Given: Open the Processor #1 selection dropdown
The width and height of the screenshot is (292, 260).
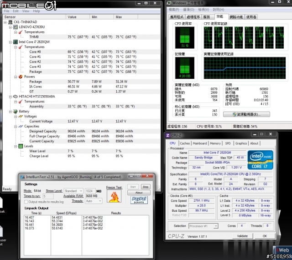Looking at the screenshot, I should (203, 226).
